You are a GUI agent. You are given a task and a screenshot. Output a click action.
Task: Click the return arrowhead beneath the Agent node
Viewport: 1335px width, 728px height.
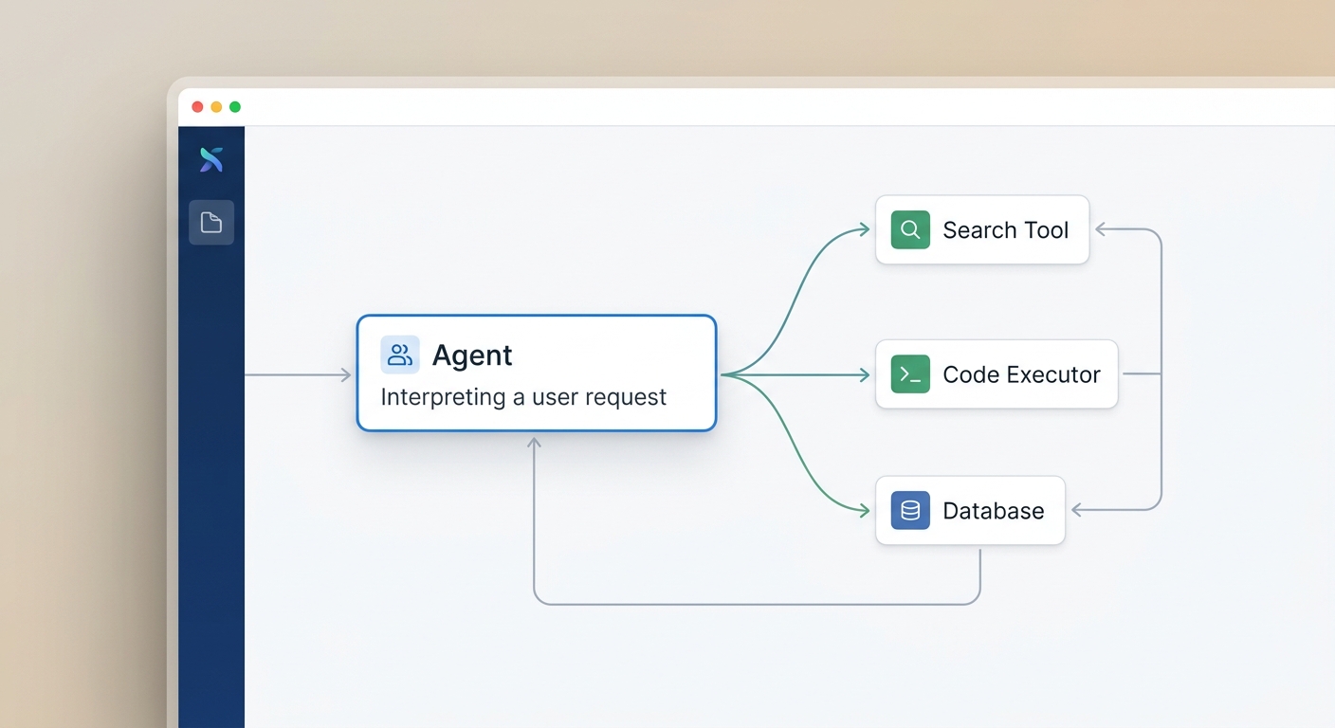534,442
